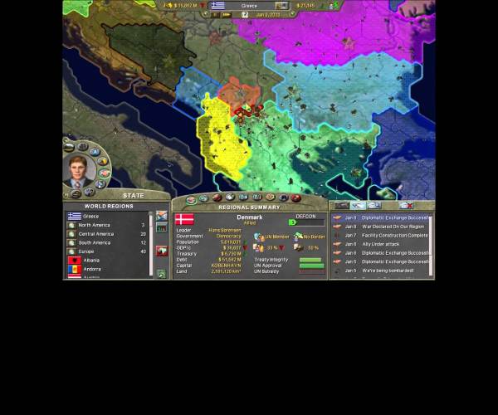Select the department wheel icon directly below the highlighted State icon

[100, 184]
